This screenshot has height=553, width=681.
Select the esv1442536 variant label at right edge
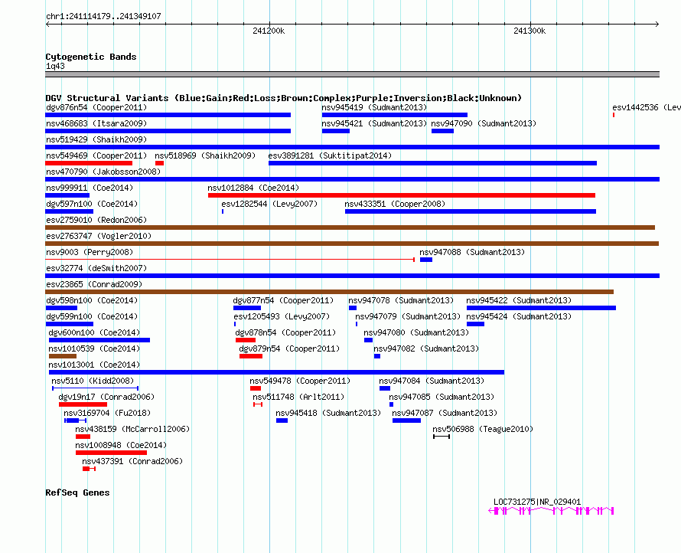tap(647, 107)
